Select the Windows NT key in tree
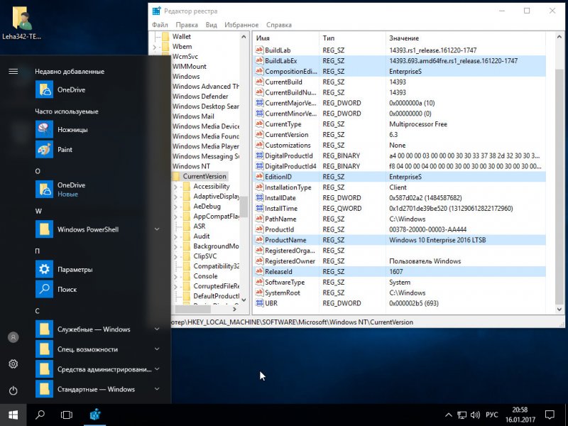568x426 pixels. [191, 166]
